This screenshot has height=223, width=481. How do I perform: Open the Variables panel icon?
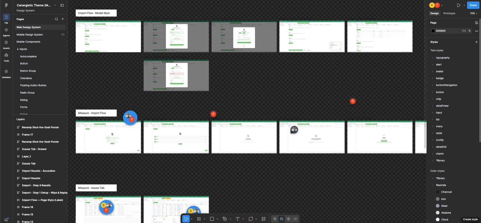point(6,72)
